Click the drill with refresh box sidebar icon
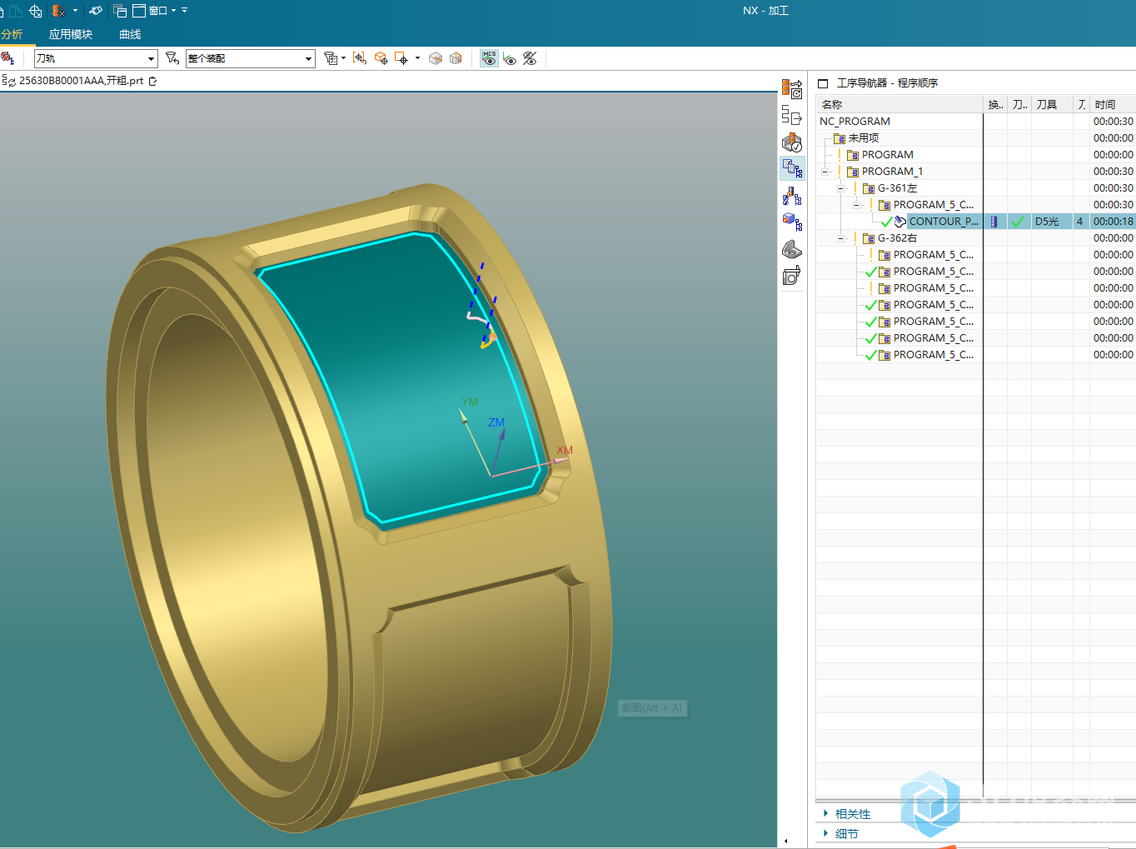Viewport: 1136px width, 849px height. (x=791, y=89)
